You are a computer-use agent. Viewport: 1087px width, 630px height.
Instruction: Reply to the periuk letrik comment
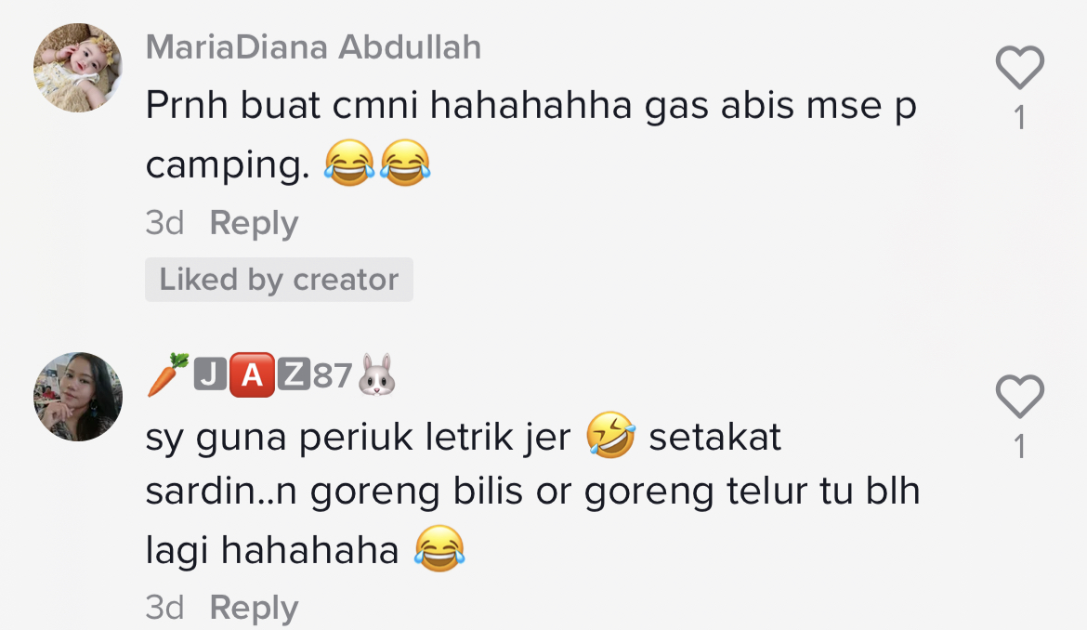coord(254,608)
